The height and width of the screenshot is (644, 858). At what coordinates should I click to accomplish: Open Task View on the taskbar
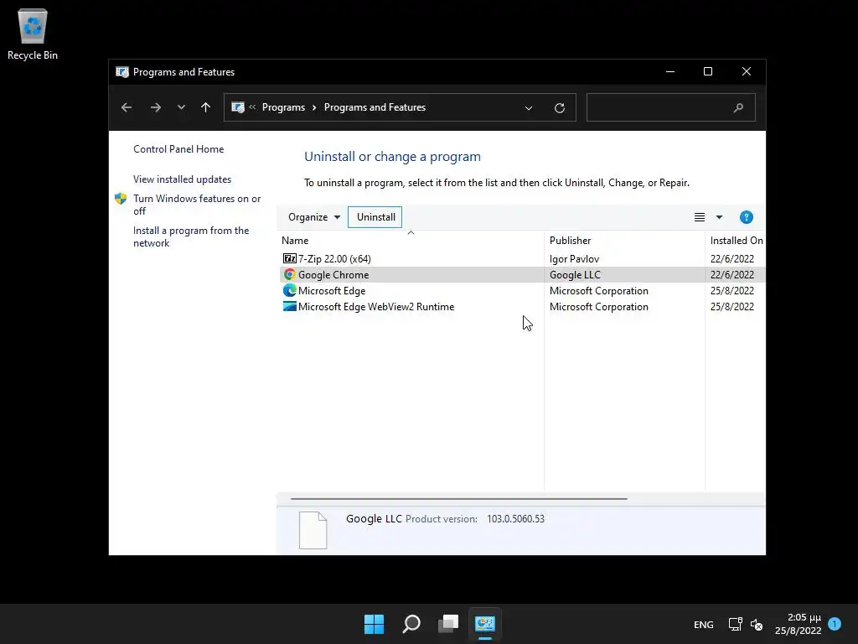tap(448, 624)
